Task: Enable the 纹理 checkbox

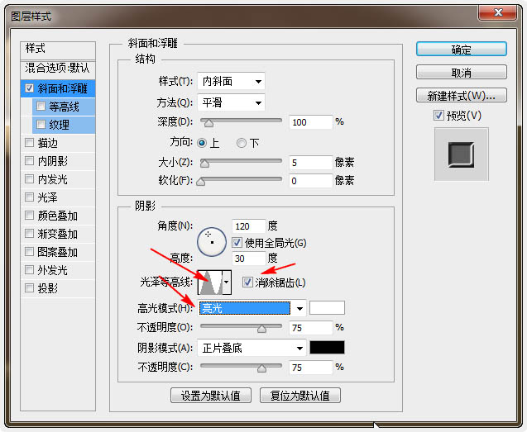Action: click(41, 125)
